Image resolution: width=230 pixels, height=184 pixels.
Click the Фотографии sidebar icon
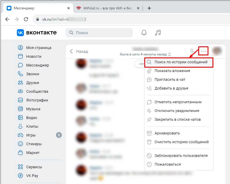point(20,100)
